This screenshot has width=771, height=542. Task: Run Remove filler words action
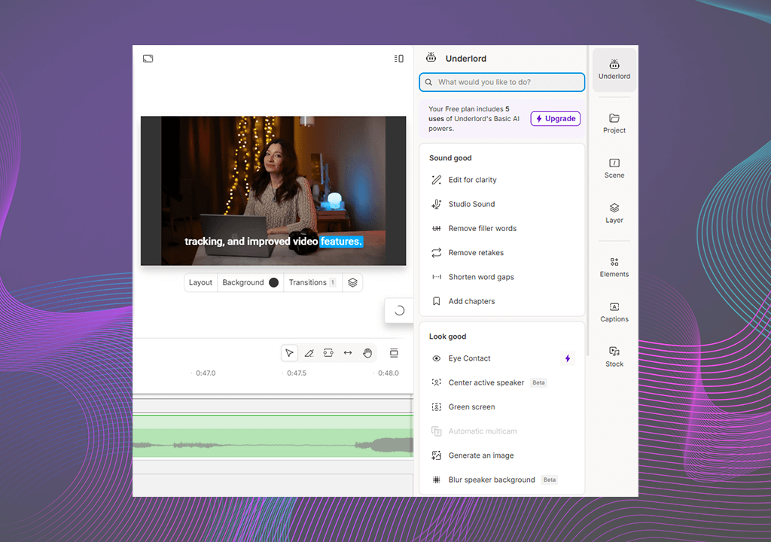482,228
